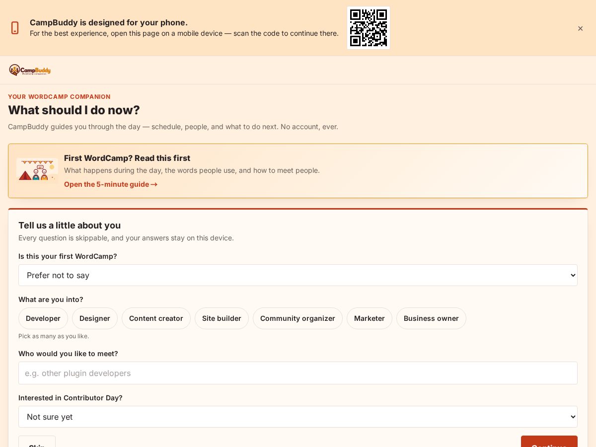Click 'First WordCamp? Read this first' heading
596x447 pixels.
127,158
